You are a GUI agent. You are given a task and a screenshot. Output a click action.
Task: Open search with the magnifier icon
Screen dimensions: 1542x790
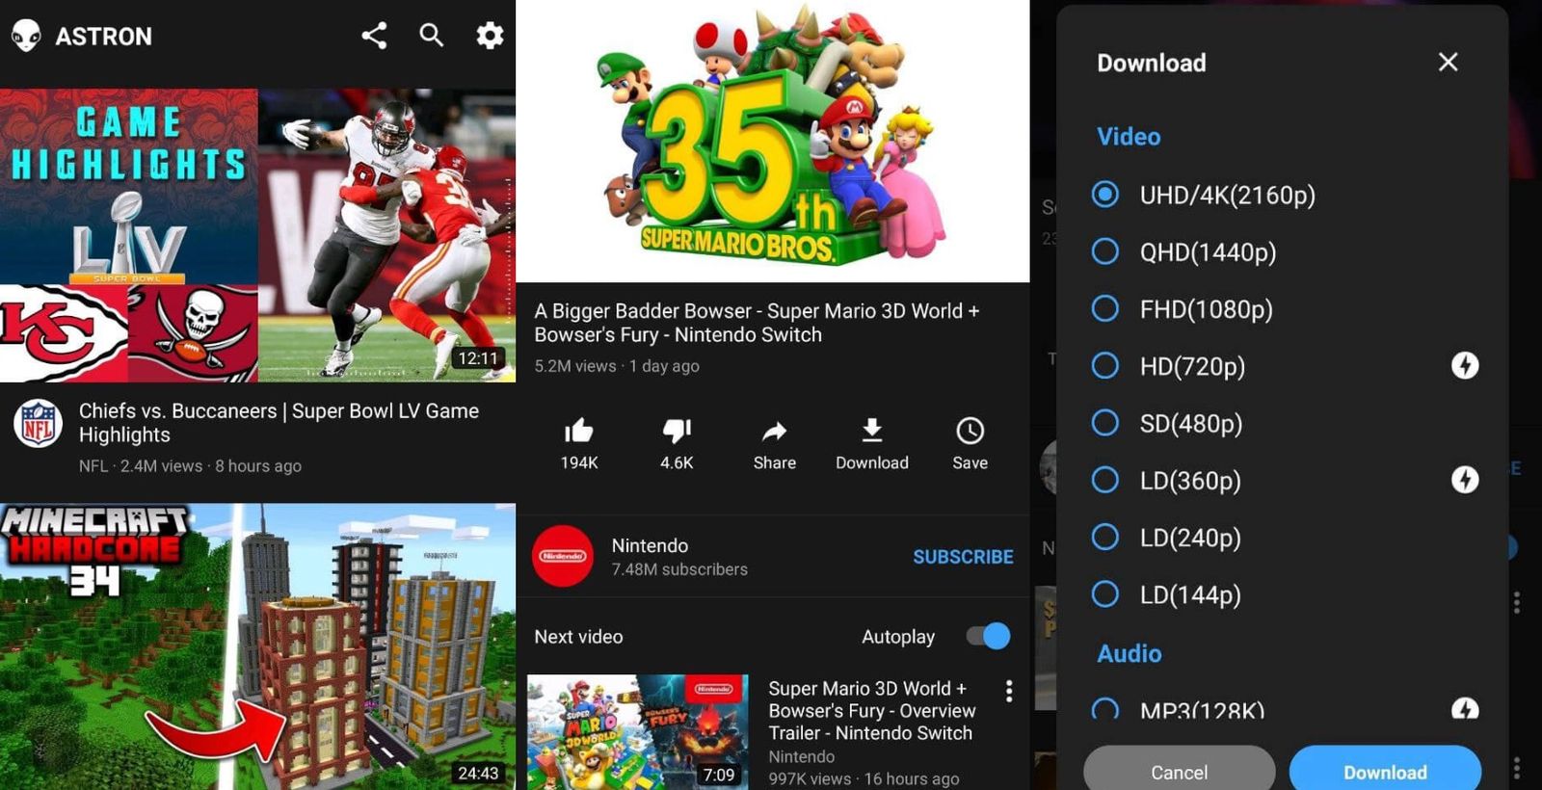tap(432, 36)
